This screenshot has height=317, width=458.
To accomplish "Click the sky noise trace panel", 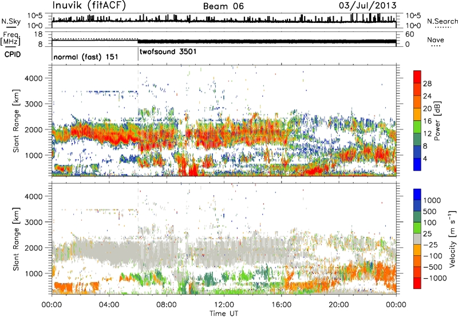I will coord(224,20).
